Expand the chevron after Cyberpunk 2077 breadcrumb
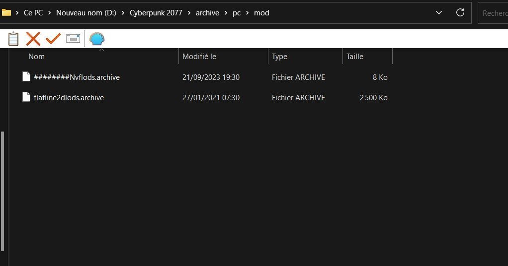 point(189,13)
